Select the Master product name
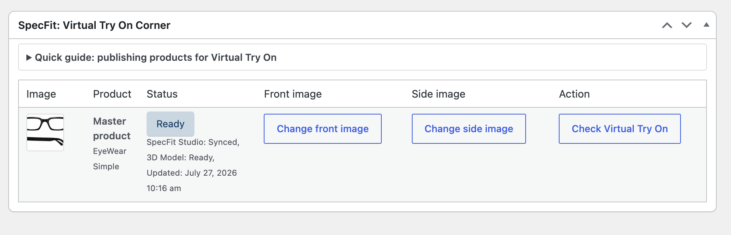Viewport: 731px width, 235px height. coord(112,128)
